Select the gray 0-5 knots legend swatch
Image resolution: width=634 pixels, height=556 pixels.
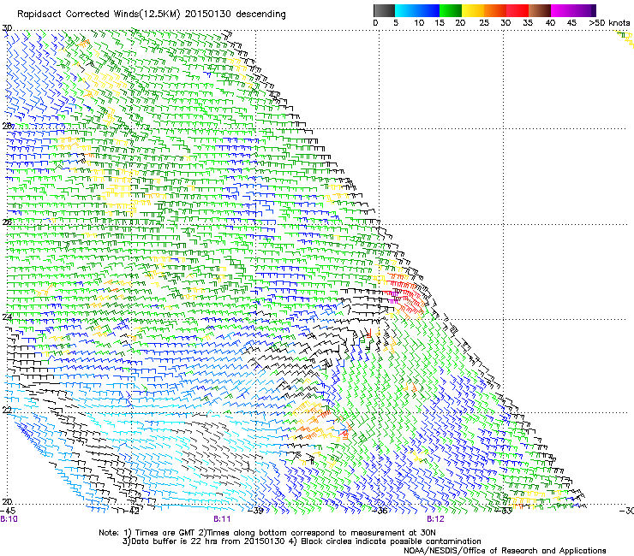[384, 10]
